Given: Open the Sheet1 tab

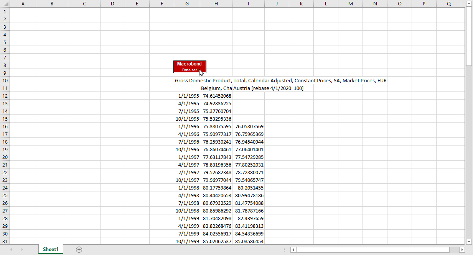Looking at the screenshot, I should tap(51, 250).
